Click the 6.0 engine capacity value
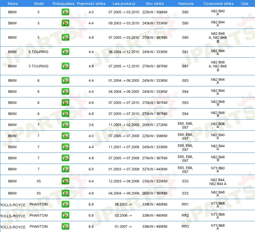Image resolution: width=255 pixels, height=232 pixels. click(91, 169)
